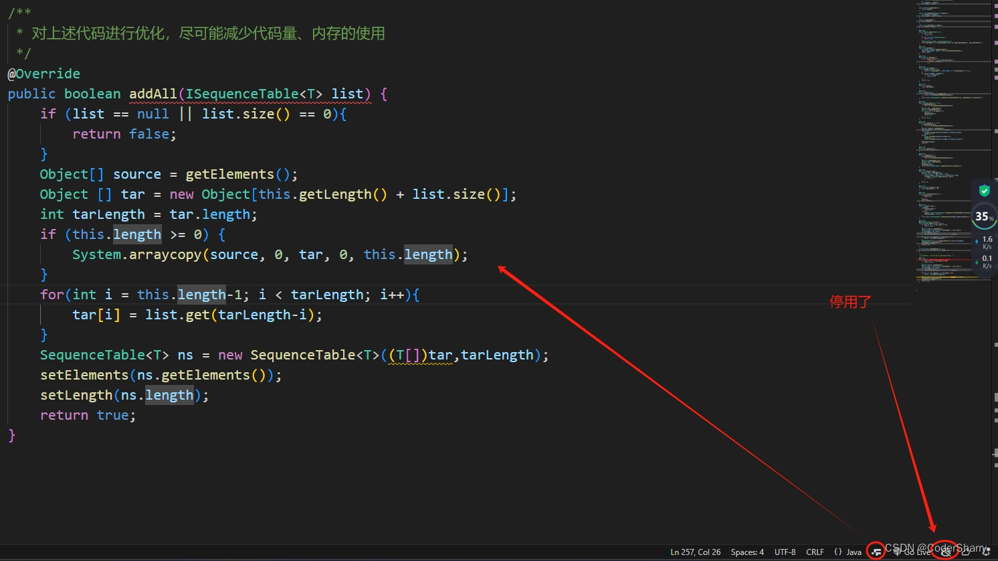Change the CRLF end of line sequence
Viewport: 998px width, 561px height.
pos(815,552)
